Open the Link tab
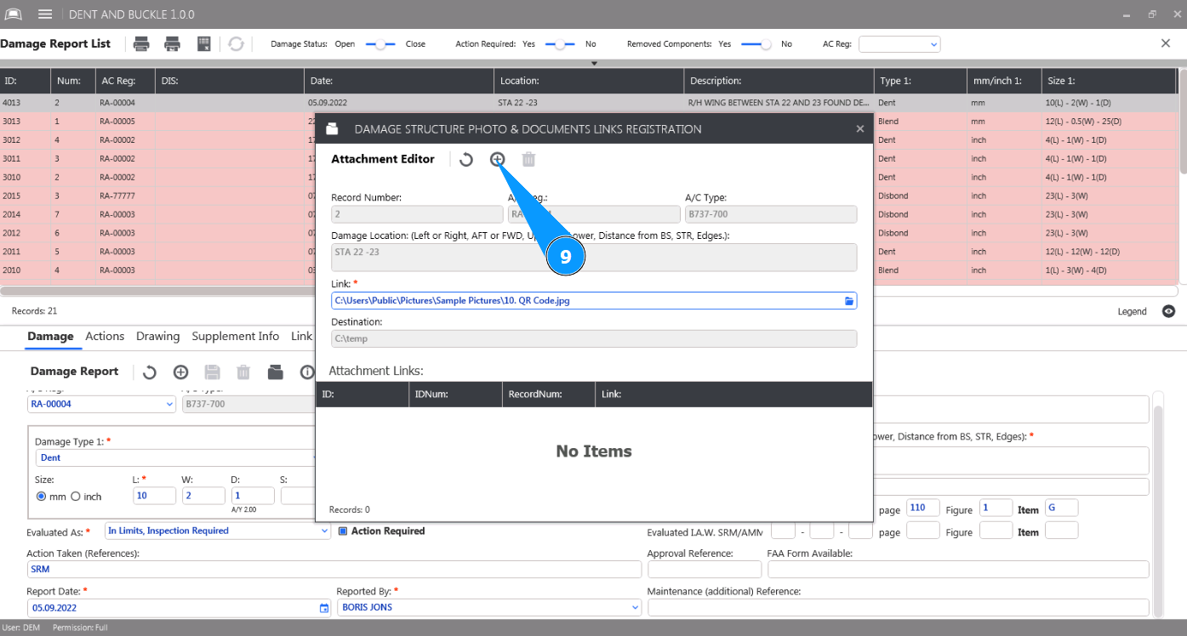This screenshot has height=636, width=1187. click(301, 337)
